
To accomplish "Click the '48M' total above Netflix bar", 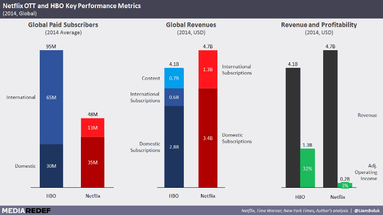I will (x=92, y=114).
